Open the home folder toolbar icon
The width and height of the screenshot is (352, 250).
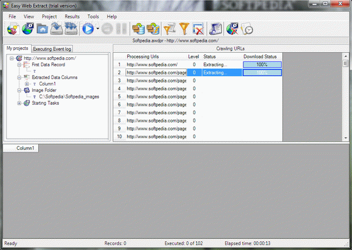coord(42,29)
